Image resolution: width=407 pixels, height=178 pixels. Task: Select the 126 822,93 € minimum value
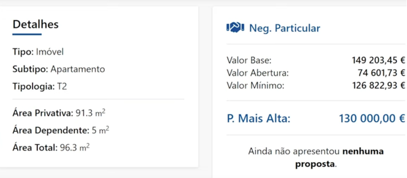point(378,85)
